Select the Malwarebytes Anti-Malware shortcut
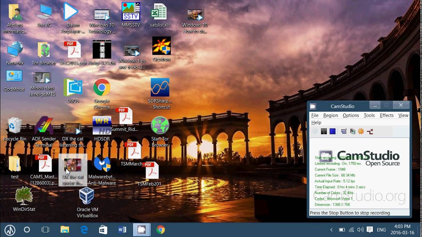This screenshot has height=237, width=422. (102, 170)
